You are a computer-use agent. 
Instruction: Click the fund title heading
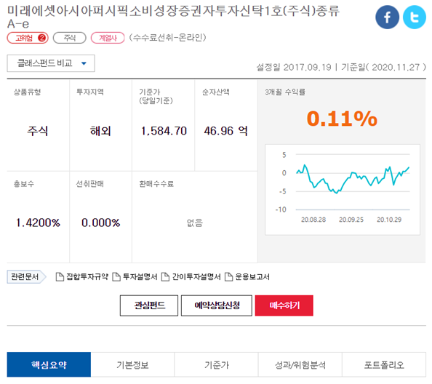pos(173,17)
